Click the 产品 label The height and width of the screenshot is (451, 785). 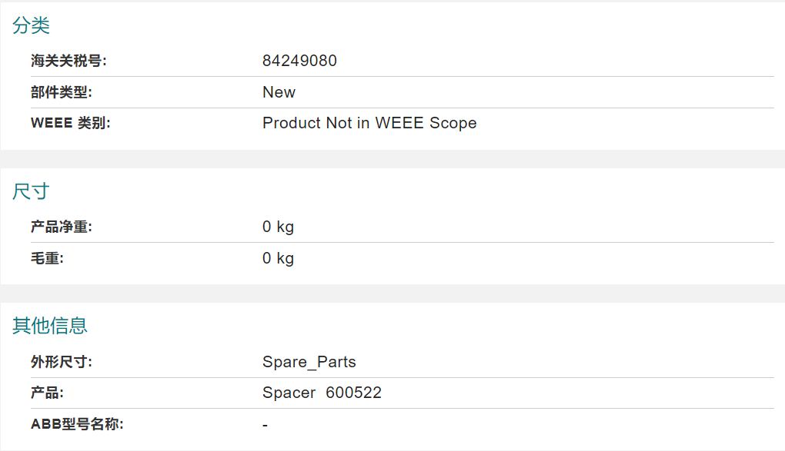pos(47,393)
